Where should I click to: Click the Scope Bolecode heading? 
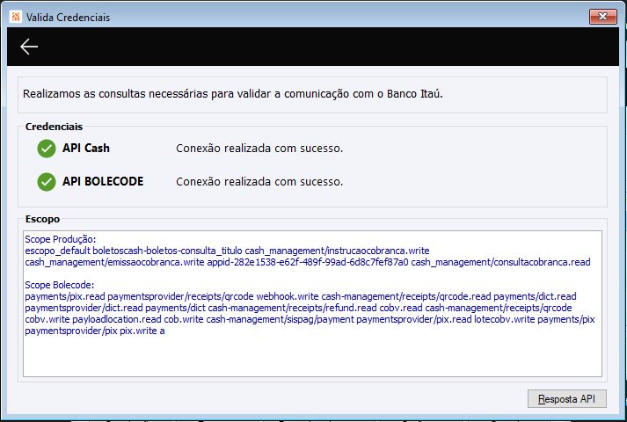[60, 285]
